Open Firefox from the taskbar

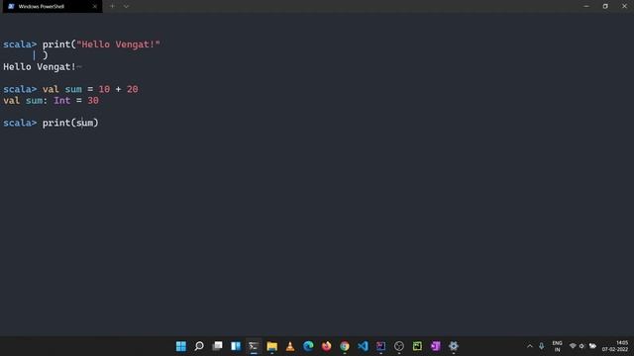coord(326,346)
